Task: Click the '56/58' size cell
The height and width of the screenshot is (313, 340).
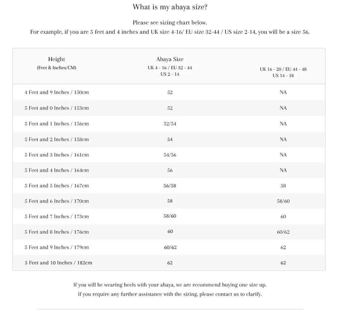Action: click(170, 186)
